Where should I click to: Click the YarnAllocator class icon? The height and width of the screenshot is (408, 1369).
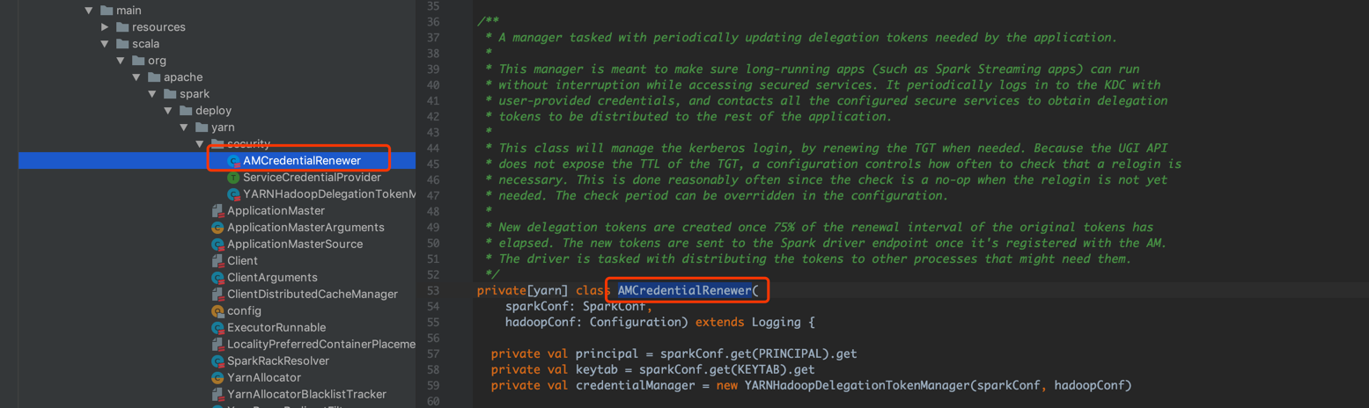(x=217, y=378)
